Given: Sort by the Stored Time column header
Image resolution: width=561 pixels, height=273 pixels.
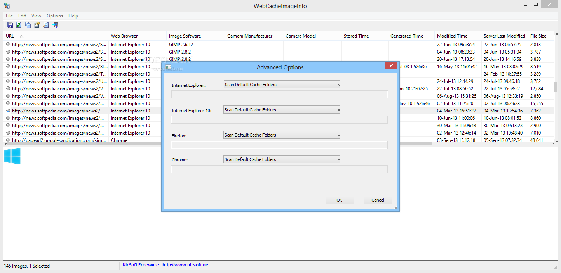Looking at the screenshot, I should [x=365, y=36].
